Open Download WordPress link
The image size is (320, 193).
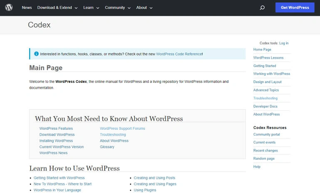[x=57, y=135]
